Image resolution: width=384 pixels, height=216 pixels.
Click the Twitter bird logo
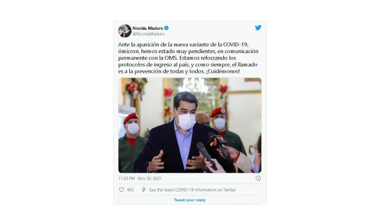coord(258,28)
